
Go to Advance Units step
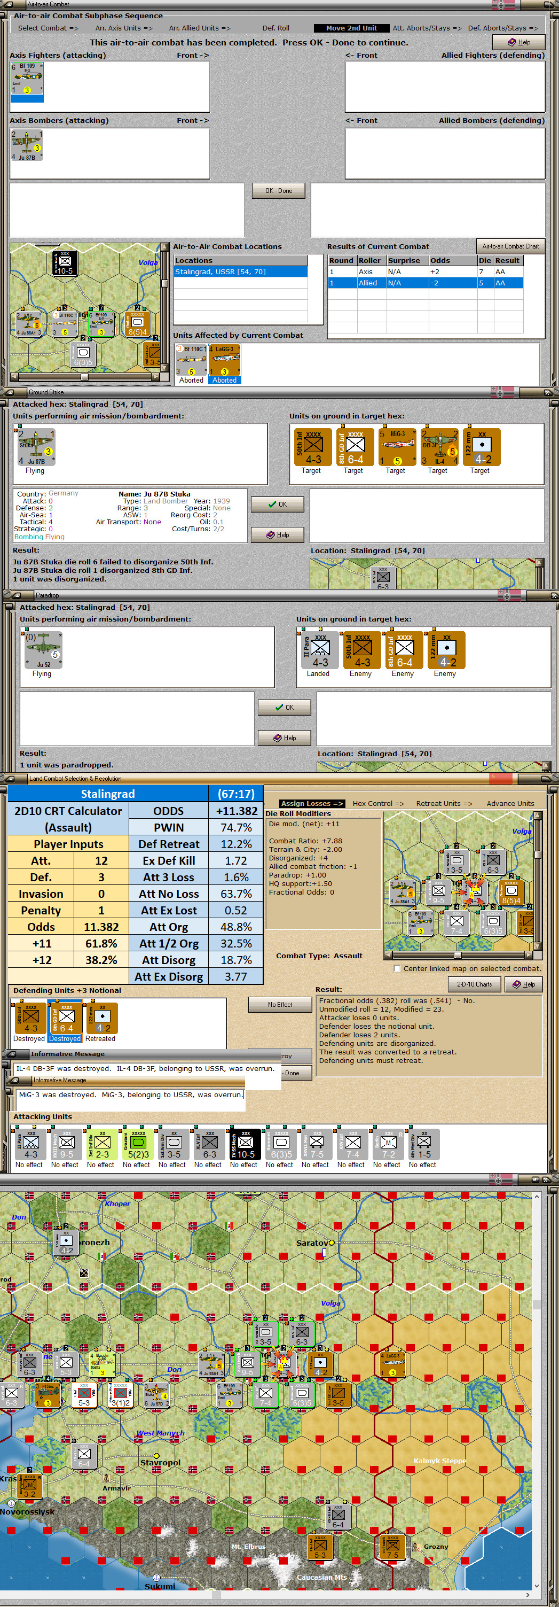pyautogui.click(x=510, y=804)
